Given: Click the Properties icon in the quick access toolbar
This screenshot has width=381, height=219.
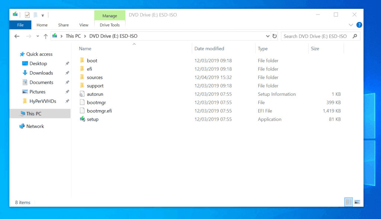Looking at the screenshot, I should pyautogui.click(x=27, y=15).
